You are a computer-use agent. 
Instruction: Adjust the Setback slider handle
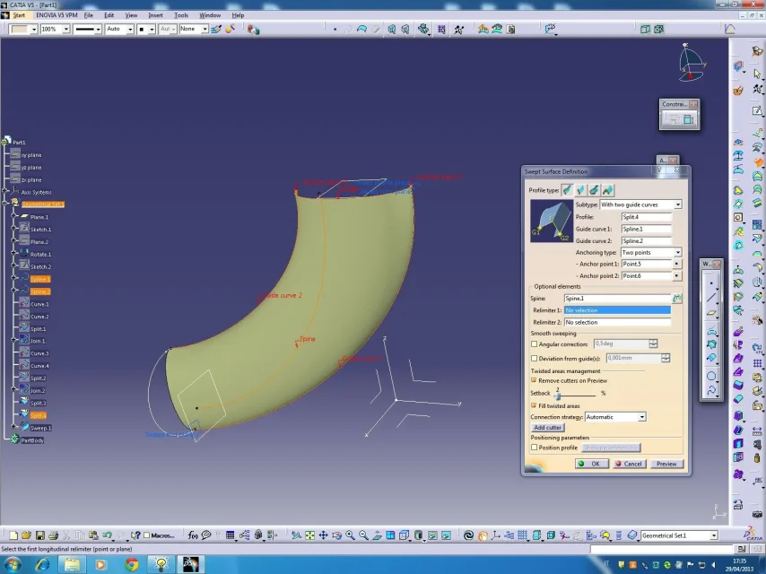pyautogui.click(x=557, y=395)
